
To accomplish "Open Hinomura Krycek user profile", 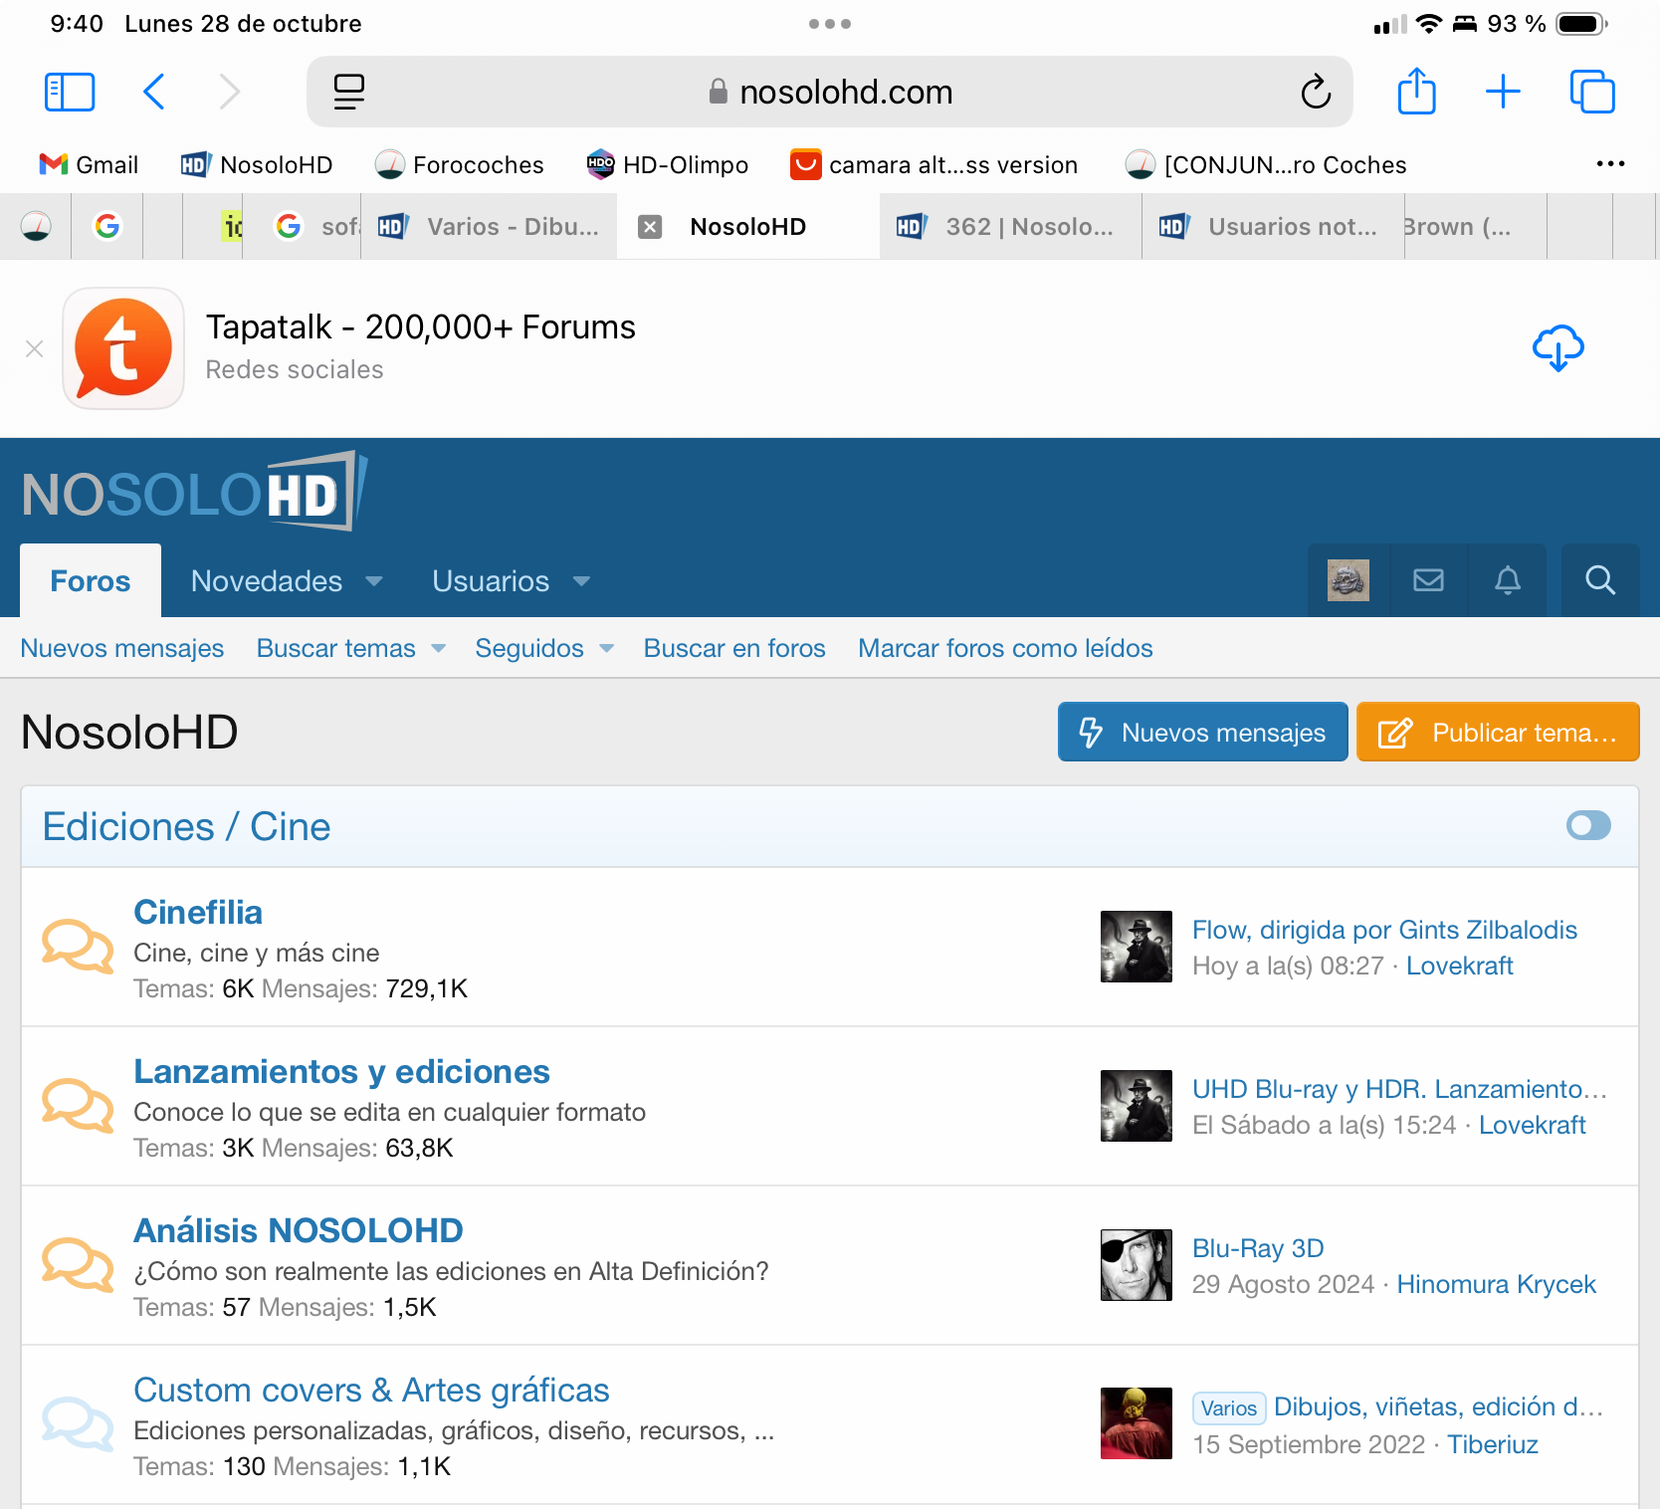I will [1496, 1284].
